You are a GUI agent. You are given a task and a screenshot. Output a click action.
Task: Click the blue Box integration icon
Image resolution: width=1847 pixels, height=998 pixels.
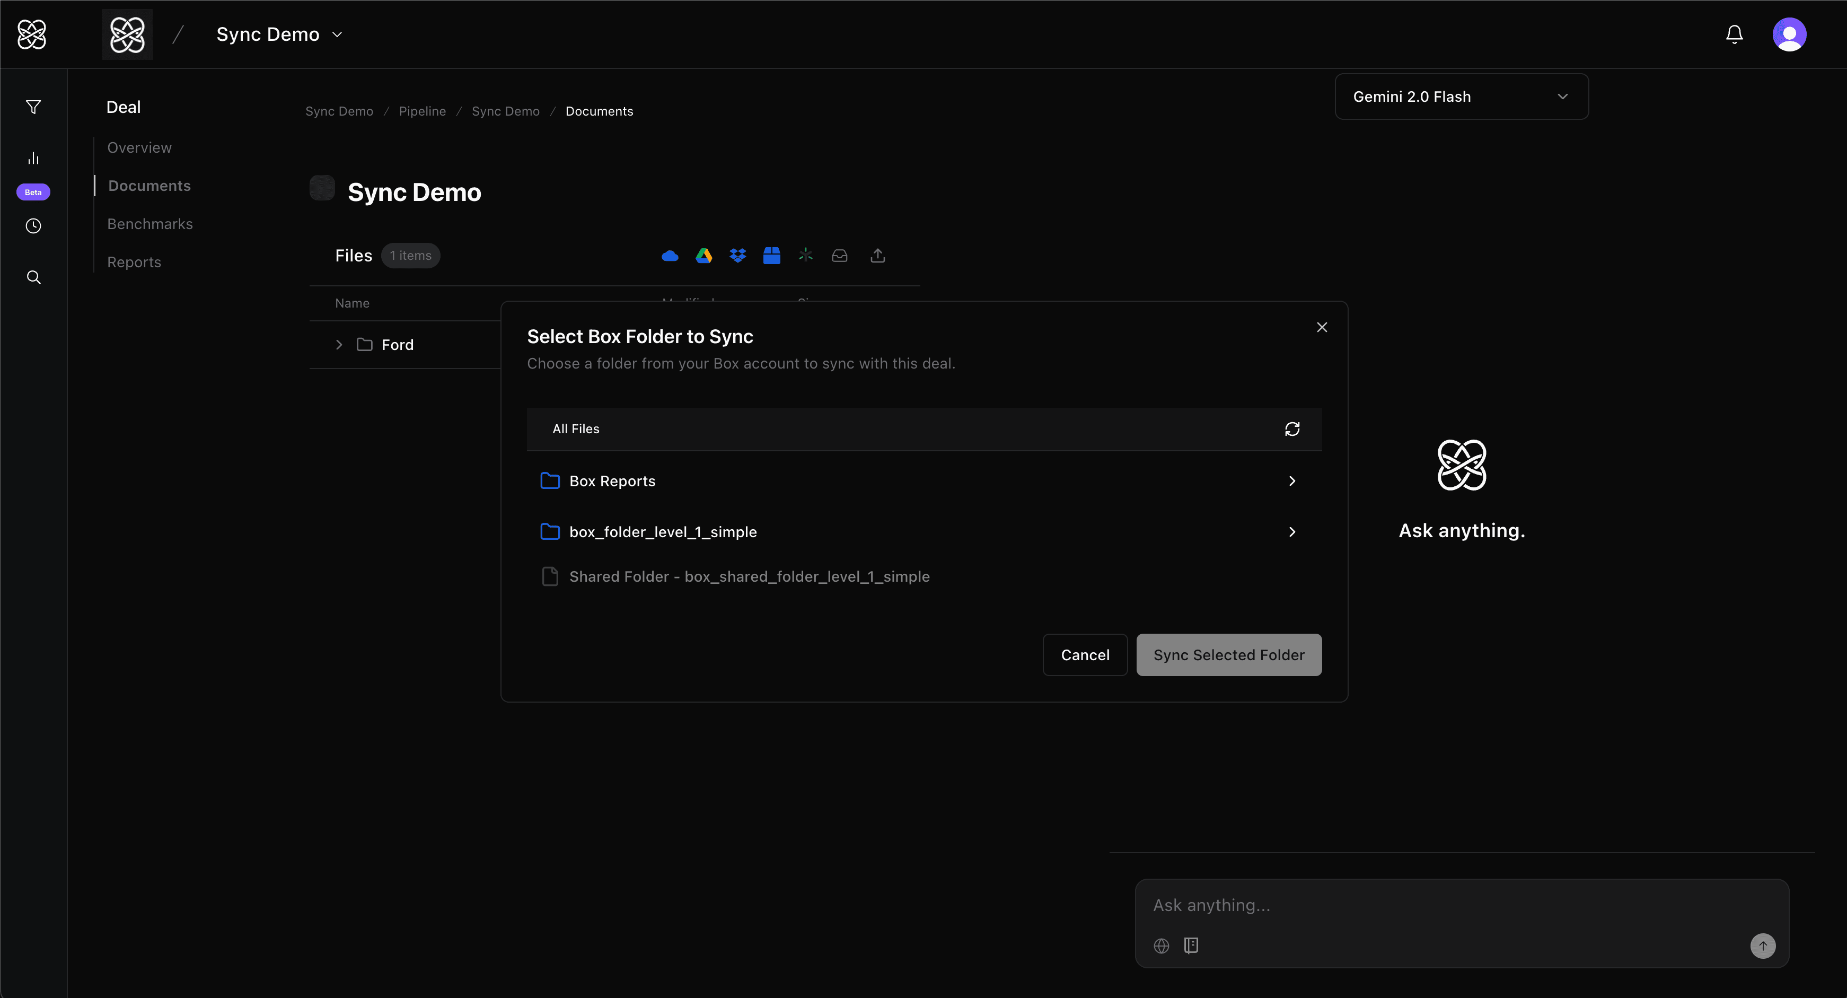pyautogui.click(x=771, y=255)
